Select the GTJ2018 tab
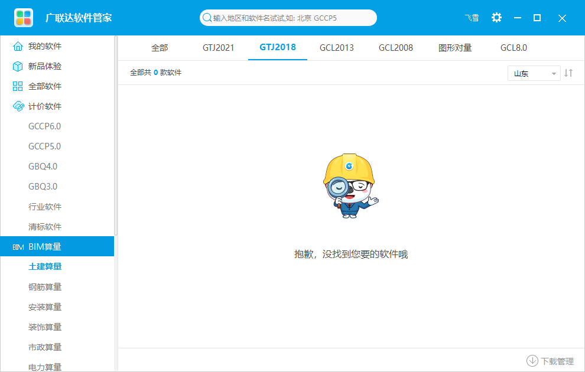Viewport: 585px width, 372px height. pyautogui.click(x=278, y=47)
